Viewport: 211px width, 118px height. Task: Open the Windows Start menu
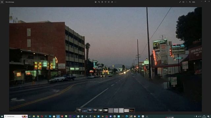(x=2, y=116)
